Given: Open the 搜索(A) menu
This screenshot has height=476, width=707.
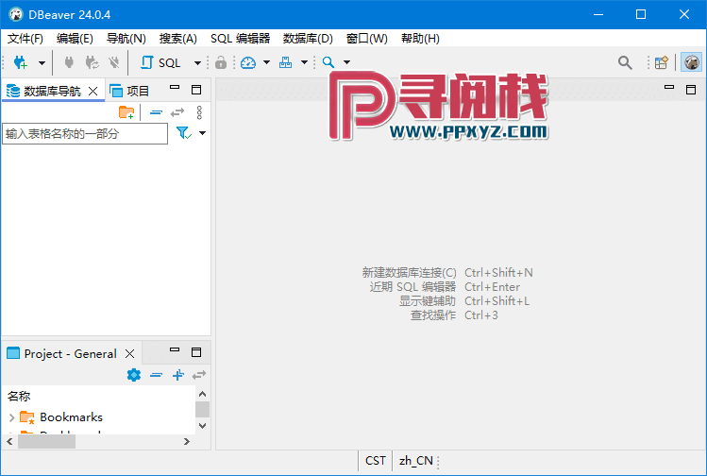Looking at the screenshot, I should click(x=178, y=39).
